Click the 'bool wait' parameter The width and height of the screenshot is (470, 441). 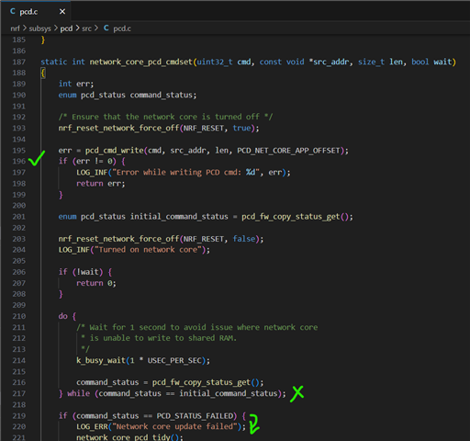coord(431,62)
